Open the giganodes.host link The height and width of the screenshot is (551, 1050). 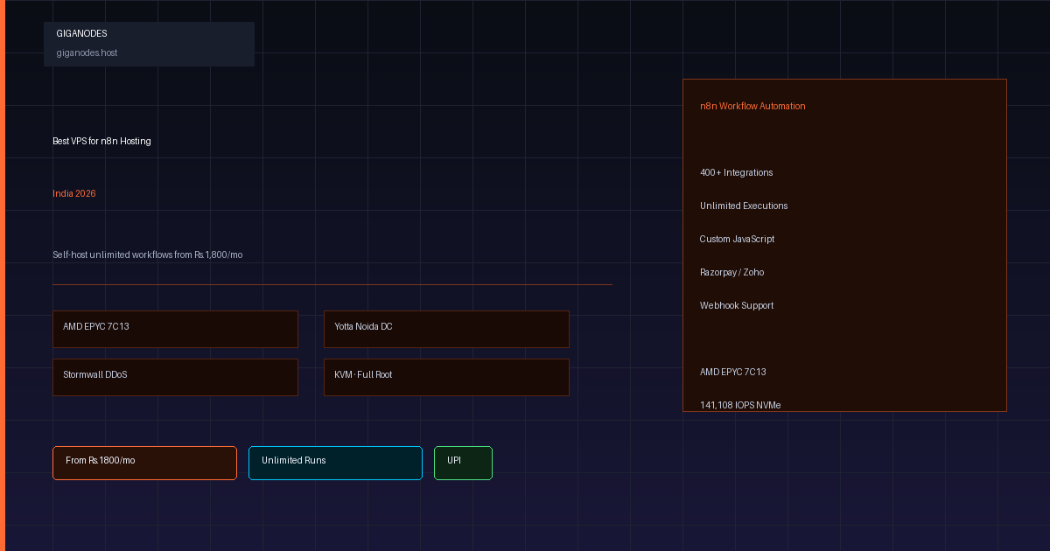click(87, 52)
